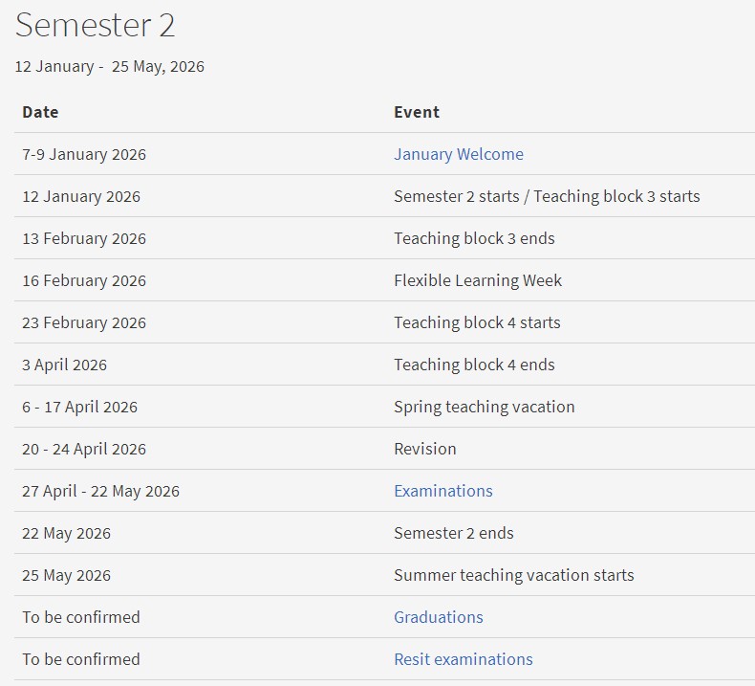Select the '20 - 24 April 2026' date cell
Viewport: 755px width, 686px height.
(x=84, y=449)
